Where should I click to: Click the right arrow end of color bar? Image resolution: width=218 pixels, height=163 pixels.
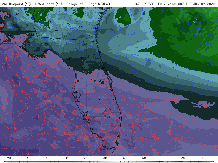click(x=213, y=162)
